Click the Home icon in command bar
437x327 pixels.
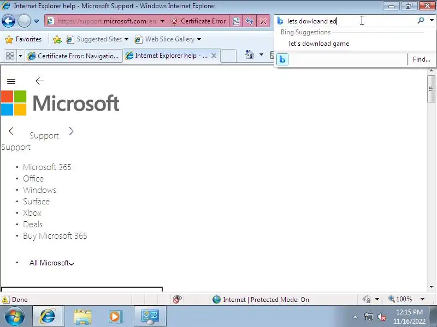coord(250,55)
